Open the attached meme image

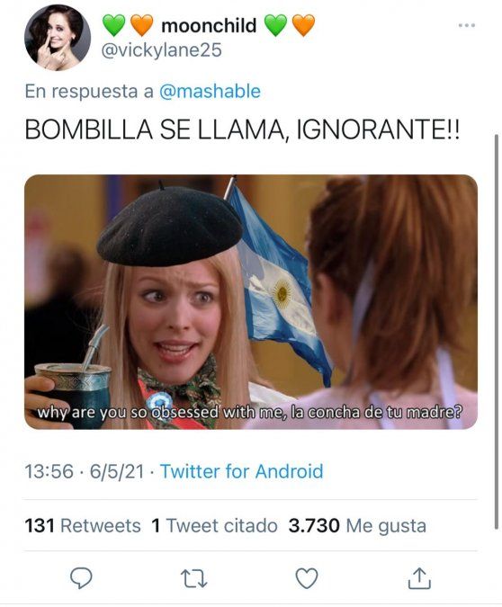click(251, 302)
